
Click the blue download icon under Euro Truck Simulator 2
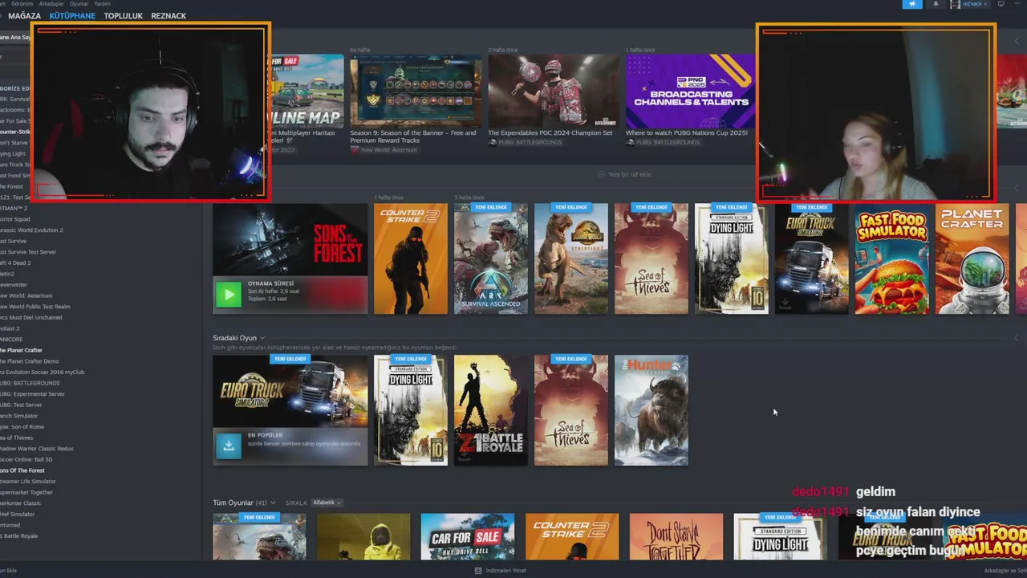(x=228, y=446)
